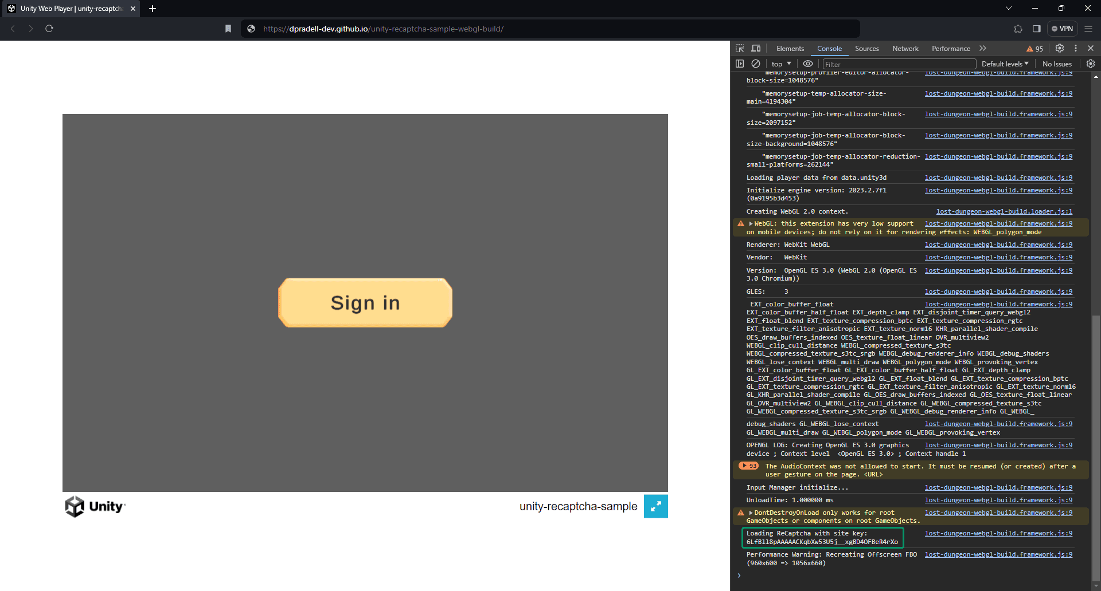Switch to the Sources tab
This screenshot has height=591, width=1101.
point(866,48)
